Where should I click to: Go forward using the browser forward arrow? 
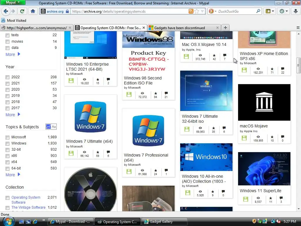(x=13, y=11)
